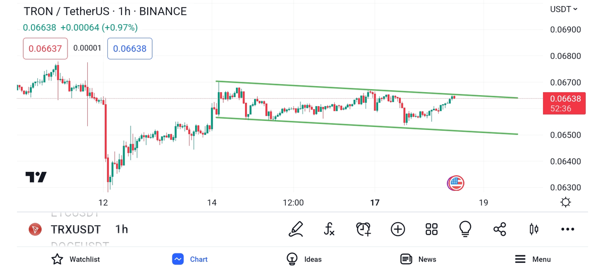Change the 1h interval selector

[122, 229]
